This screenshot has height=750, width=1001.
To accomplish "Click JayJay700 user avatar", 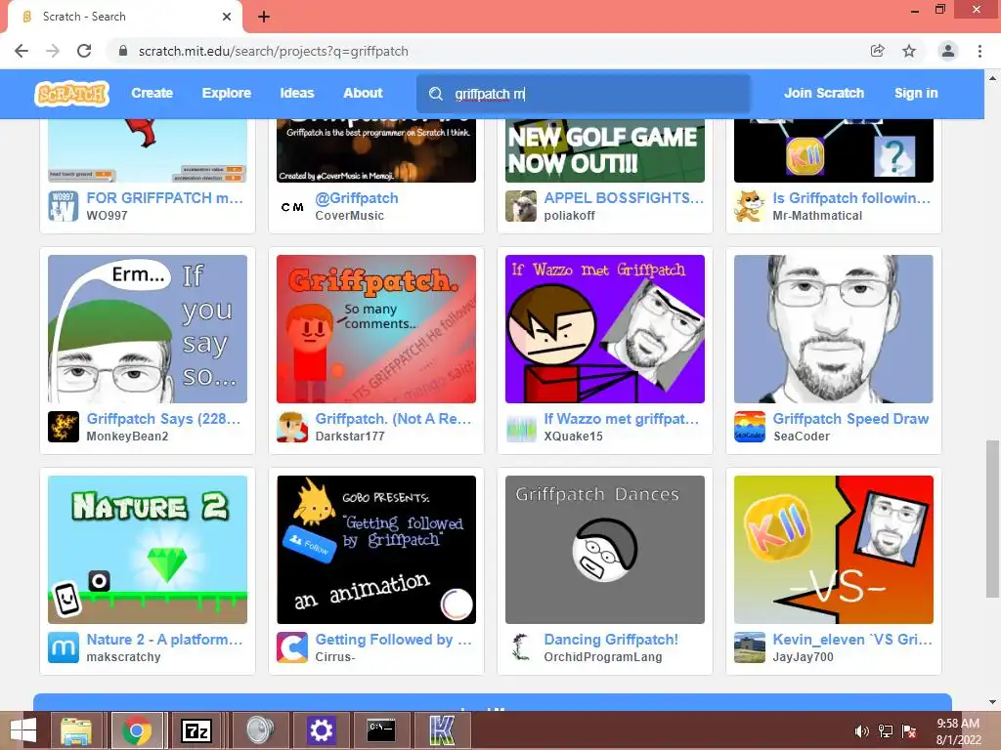I will [750, 647].
